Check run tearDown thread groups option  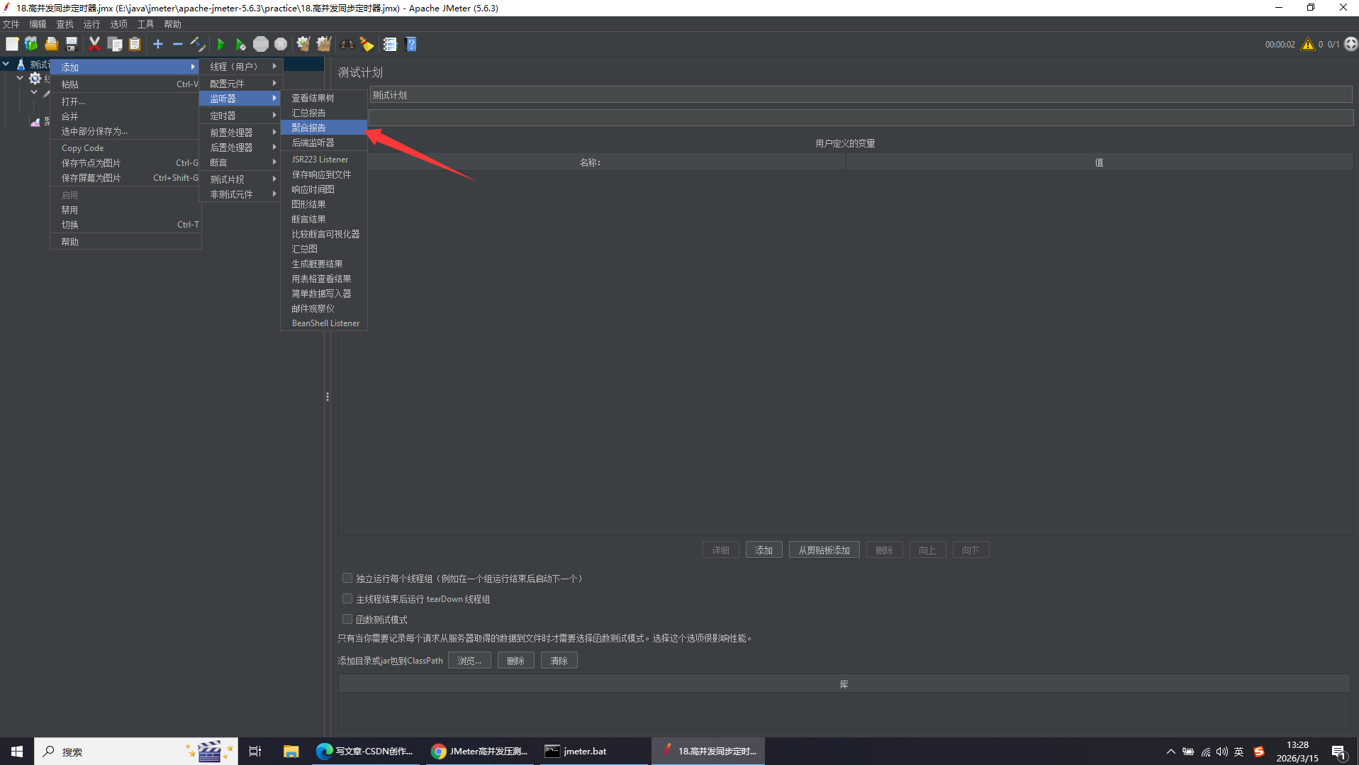click(x=347, y=599)
